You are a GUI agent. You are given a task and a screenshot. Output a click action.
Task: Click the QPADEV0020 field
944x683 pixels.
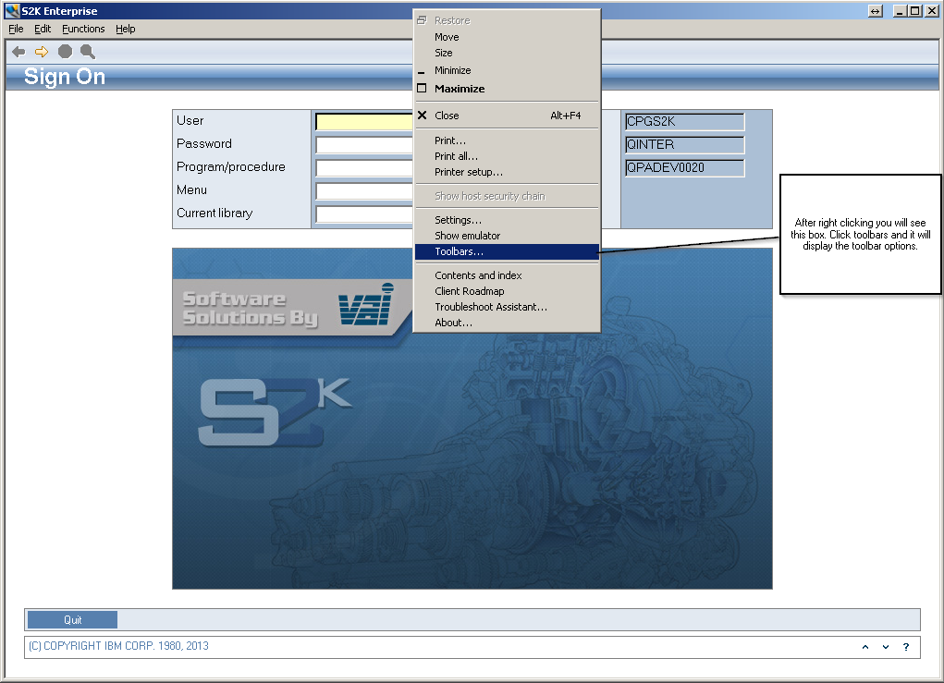685,168
